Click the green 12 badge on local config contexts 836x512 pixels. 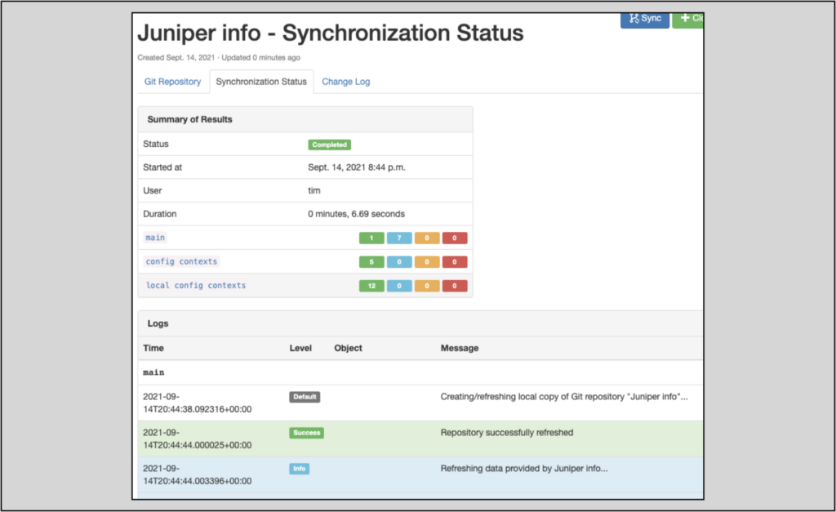point(371,286)
